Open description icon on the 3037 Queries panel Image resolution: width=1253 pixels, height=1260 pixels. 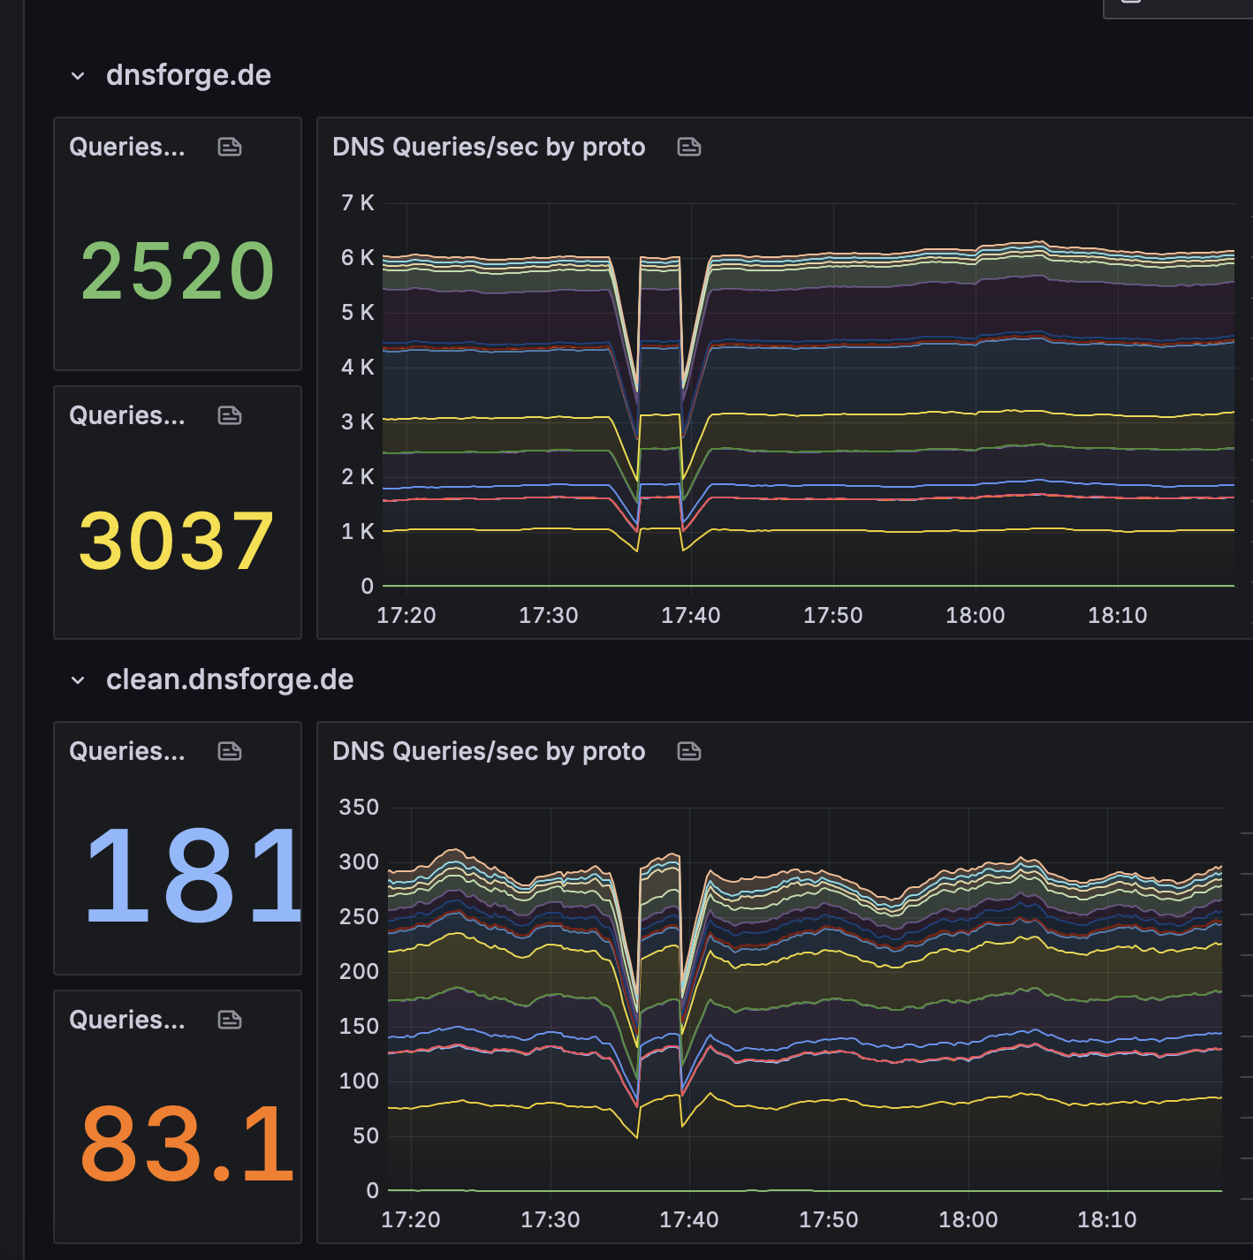tap(230, 415)
